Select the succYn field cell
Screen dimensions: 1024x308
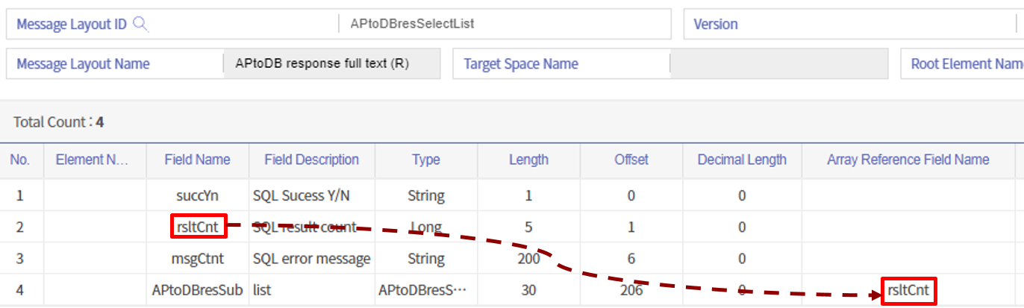click(x=198, y=196)
